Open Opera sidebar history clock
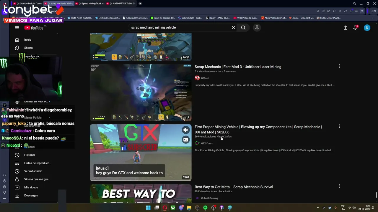 (x=4, y=181)
